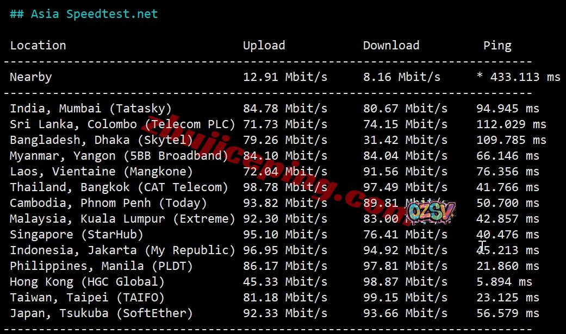566x334 pixels.
Task: Click Thailand, Bangkok (CAT Telecom) entry
Action: pyautogui.click(x=119, y=187)
